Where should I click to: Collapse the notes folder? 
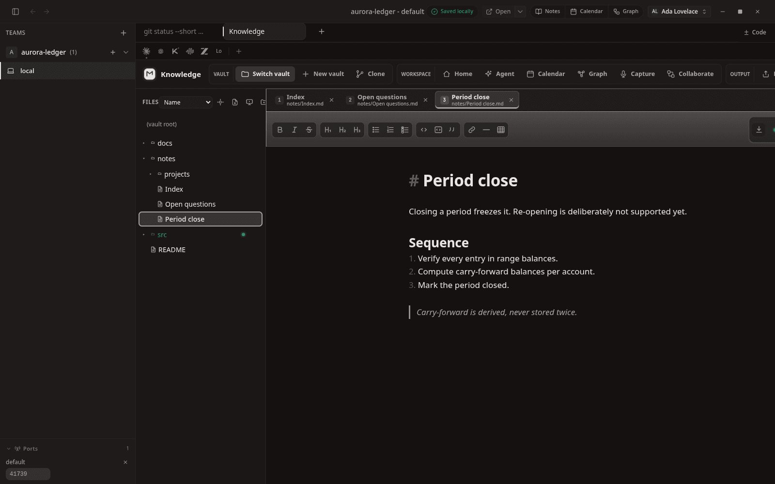point(144,159)
